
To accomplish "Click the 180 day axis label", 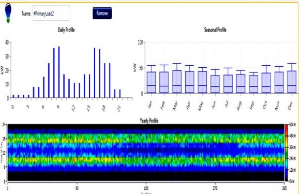I will point(146,188).
